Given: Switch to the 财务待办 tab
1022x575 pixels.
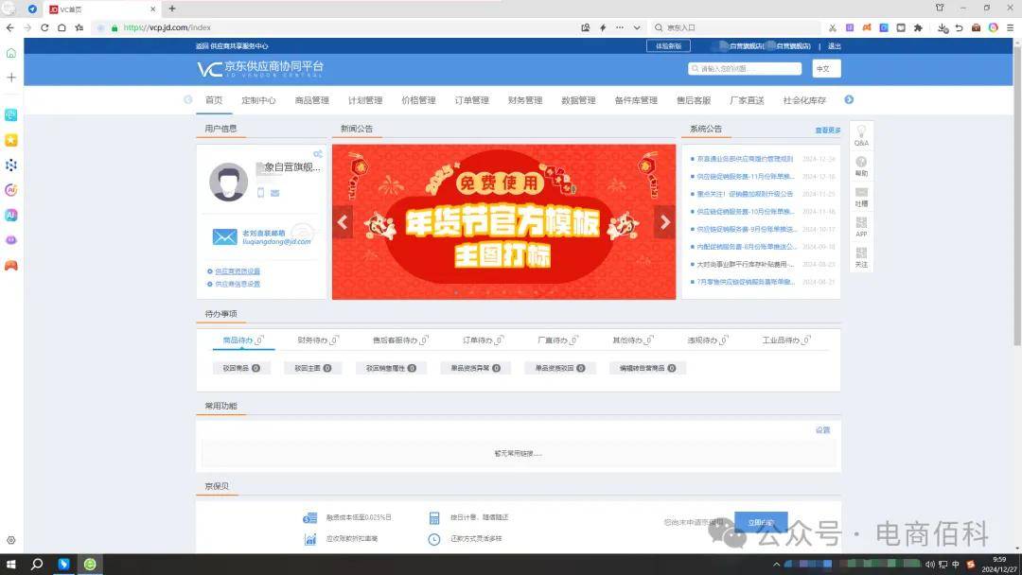Looking at the screenshot, I should point(314,340).
